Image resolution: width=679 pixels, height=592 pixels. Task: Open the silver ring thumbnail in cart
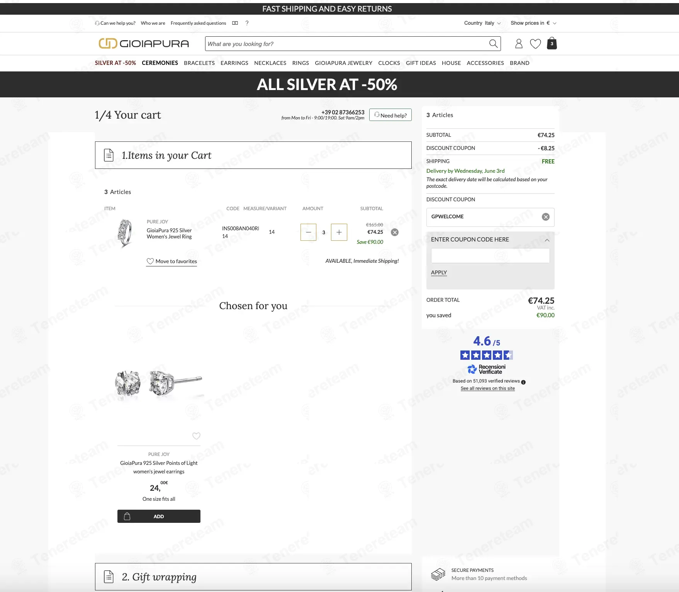point(124,233)
